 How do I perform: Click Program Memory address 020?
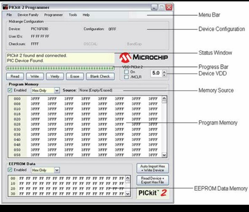point(17,119)
